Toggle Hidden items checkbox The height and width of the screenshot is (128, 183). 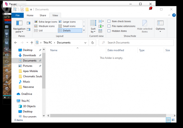[x=109, y=31]
